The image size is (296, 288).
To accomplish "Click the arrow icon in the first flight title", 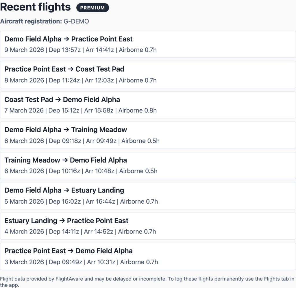I will click(66, 39).
